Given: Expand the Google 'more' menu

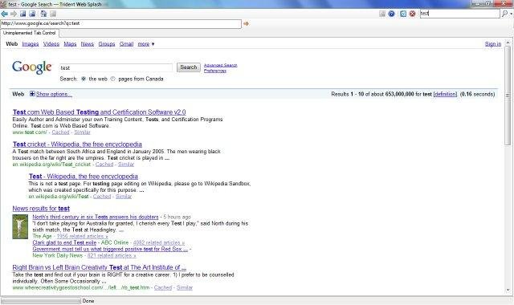Looking at the screenshot, I should pyautogui.click(x=146, y=44).
